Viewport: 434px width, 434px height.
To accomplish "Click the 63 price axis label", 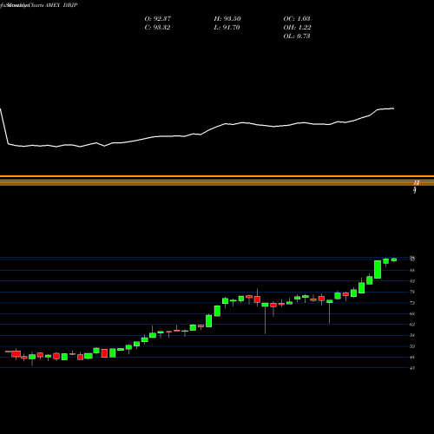I will click(x=412, y=325).
